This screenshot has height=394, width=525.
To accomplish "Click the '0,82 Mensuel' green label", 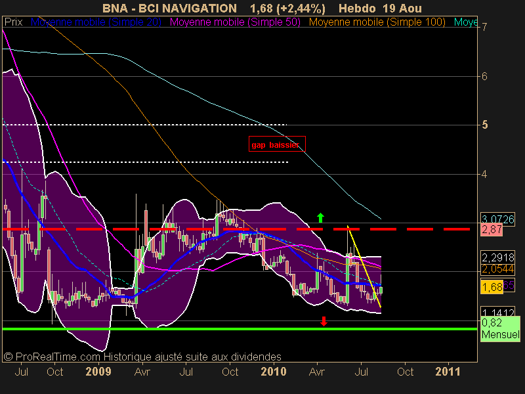I will [x=500, y=329].
